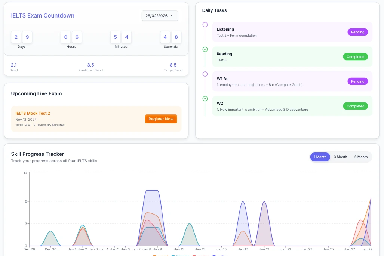Click the red reading legend marker
Viewport: 384px width, 256px height.
pos(194,255)
